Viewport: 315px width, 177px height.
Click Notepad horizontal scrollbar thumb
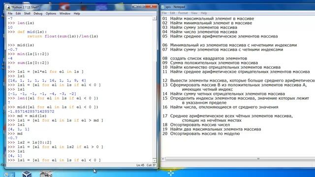coord(258,159)
